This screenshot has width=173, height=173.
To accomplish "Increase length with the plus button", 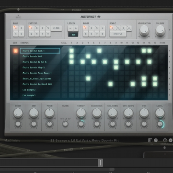I will pyautogui.click(x=76, y=28).
